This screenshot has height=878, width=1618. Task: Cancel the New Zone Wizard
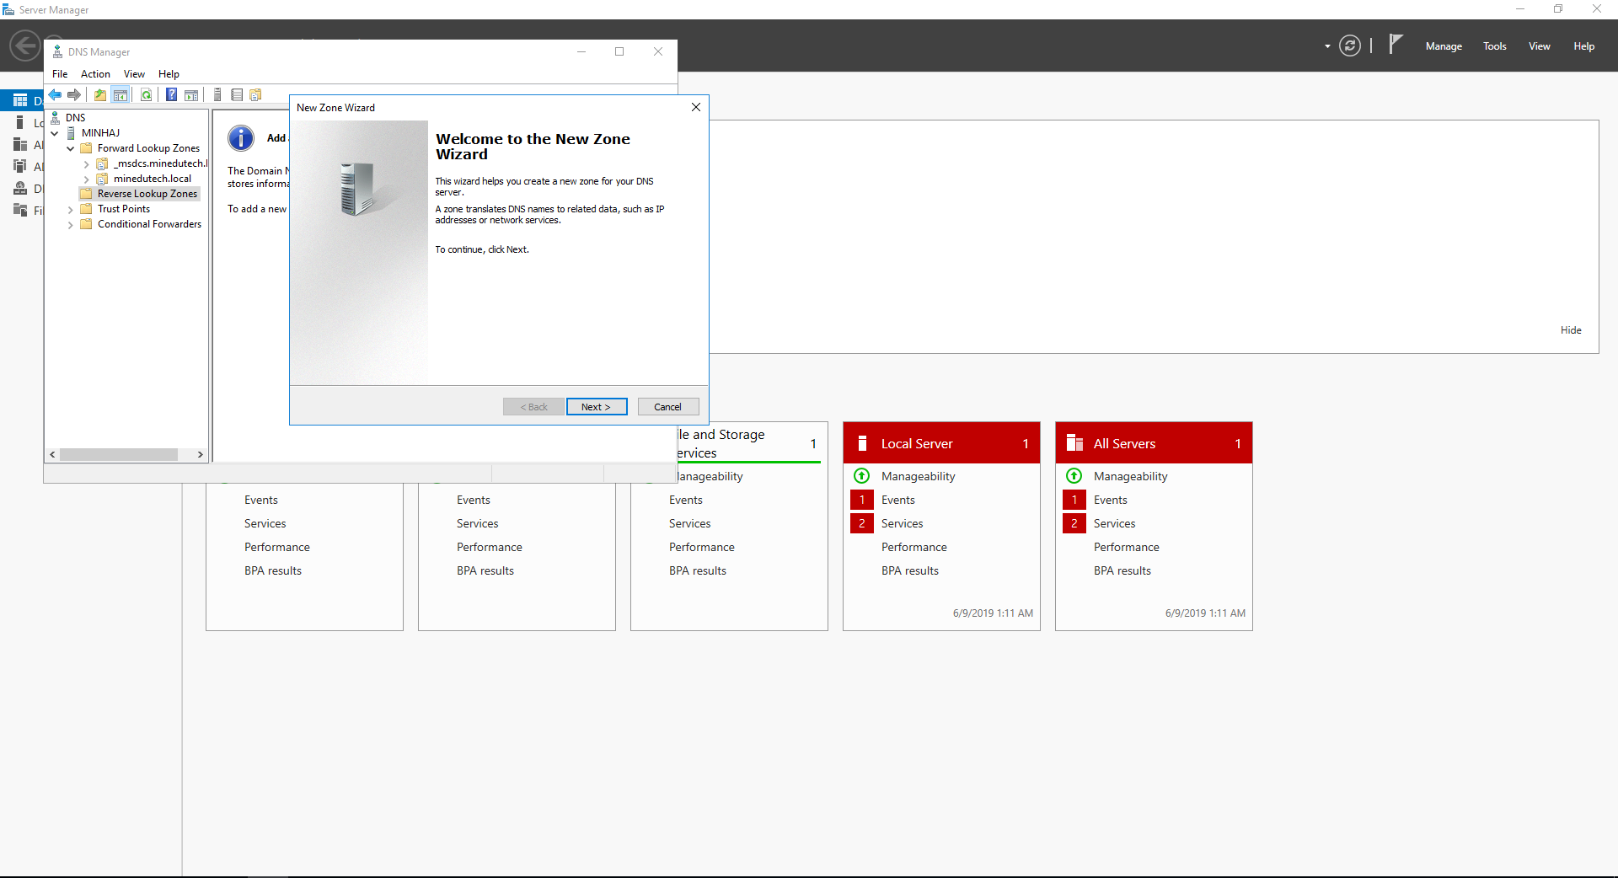pos(667,407)
